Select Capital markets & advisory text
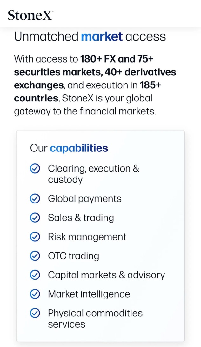The image size is (201, 347). click(x=106, y=275)
